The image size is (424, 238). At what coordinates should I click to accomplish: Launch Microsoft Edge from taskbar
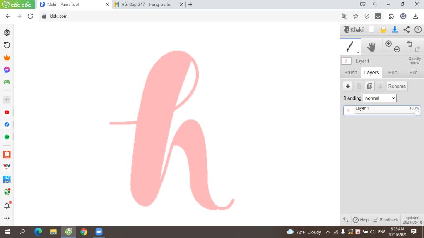point(38,232)
